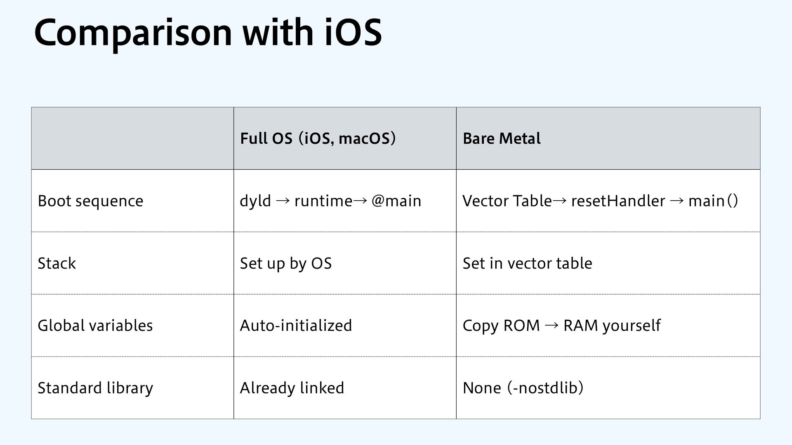Screen dimensions: 792x445
Task: Click the "Auto-initialized" cell
Action: [x=296, y=326]
